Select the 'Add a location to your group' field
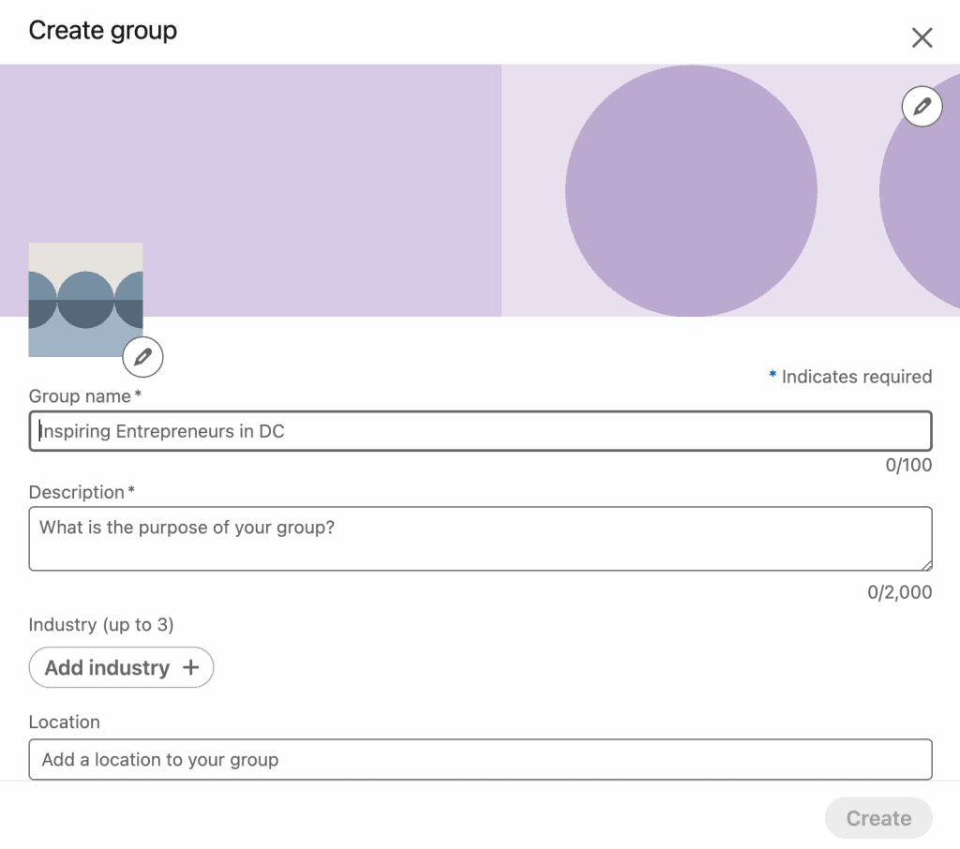Screen dimensions: 960x849 [x=480, y=760]
